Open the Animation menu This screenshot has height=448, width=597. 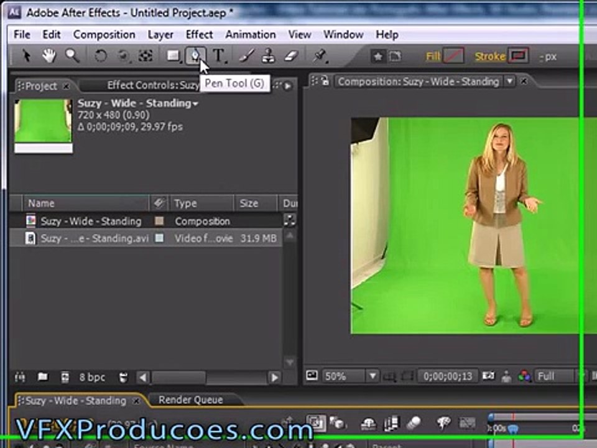pyautogui.click(x=251, y=35)
